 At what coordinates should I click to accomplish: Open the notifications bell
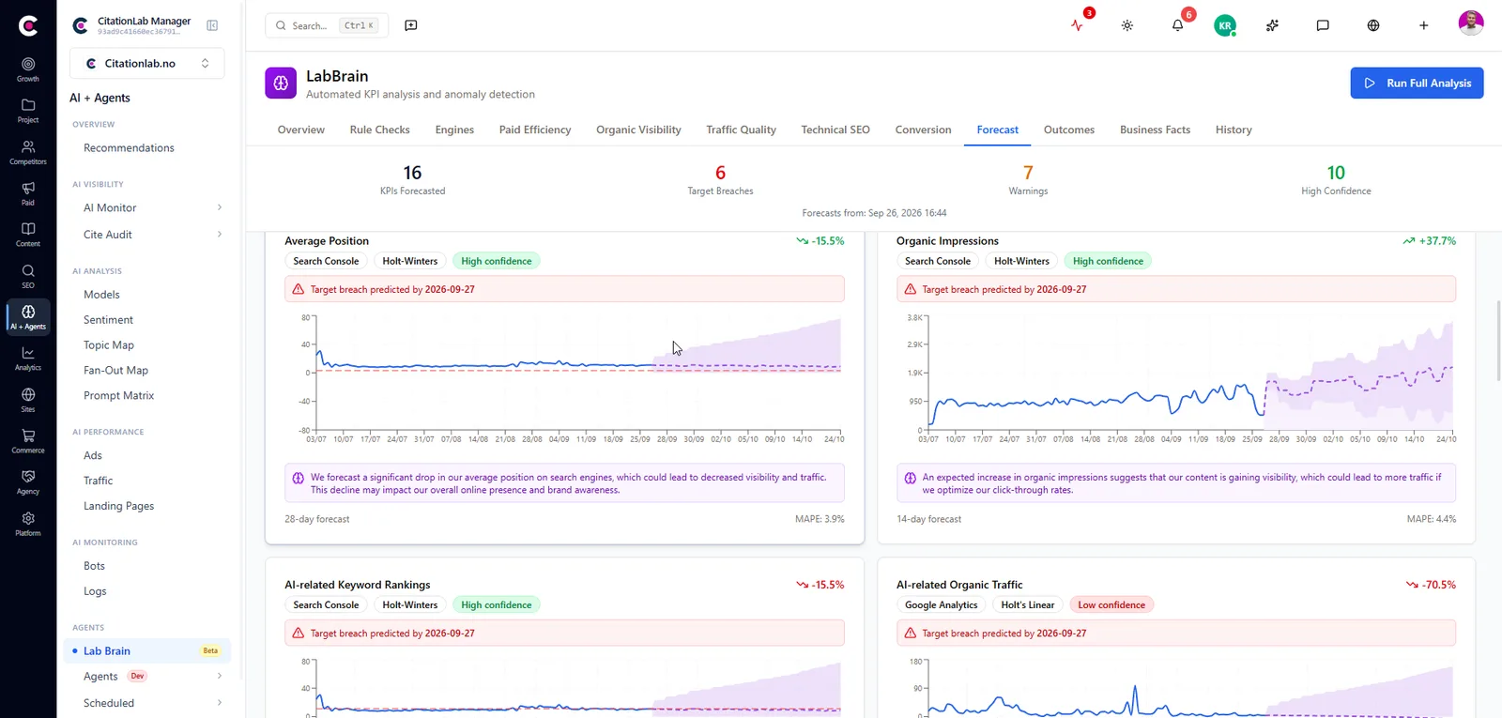point(1177,25)
